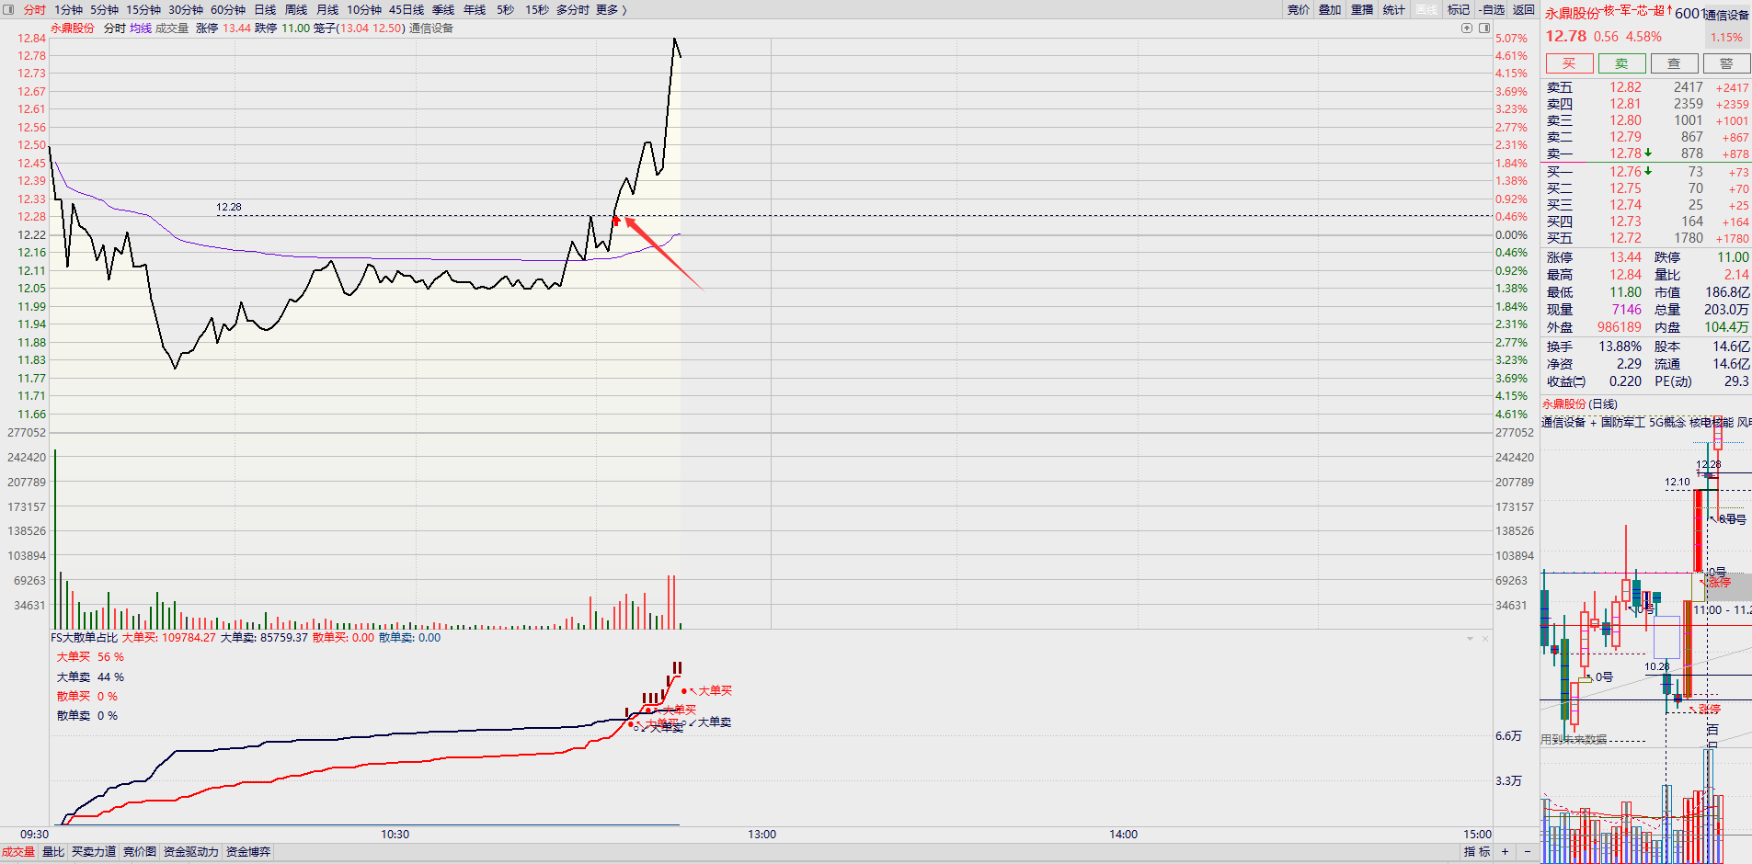Viewport: 1752px width, 864px height.
Task: Select the 15秒 period
Action: 537,9
